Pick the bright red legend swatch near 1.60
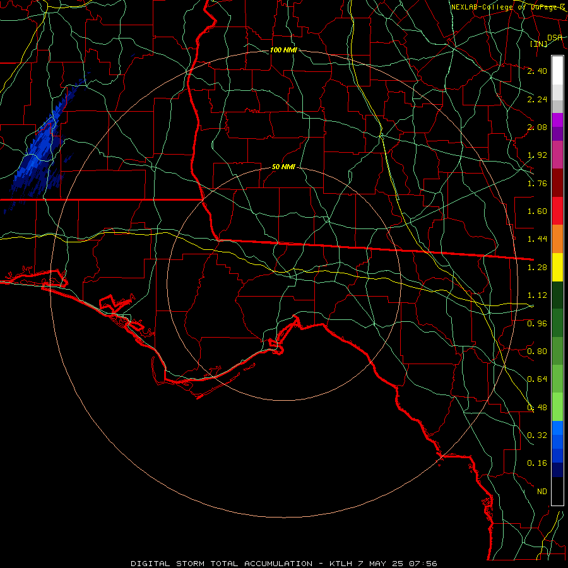The height and width of the screenshot is (568, 568). [557, 211]
